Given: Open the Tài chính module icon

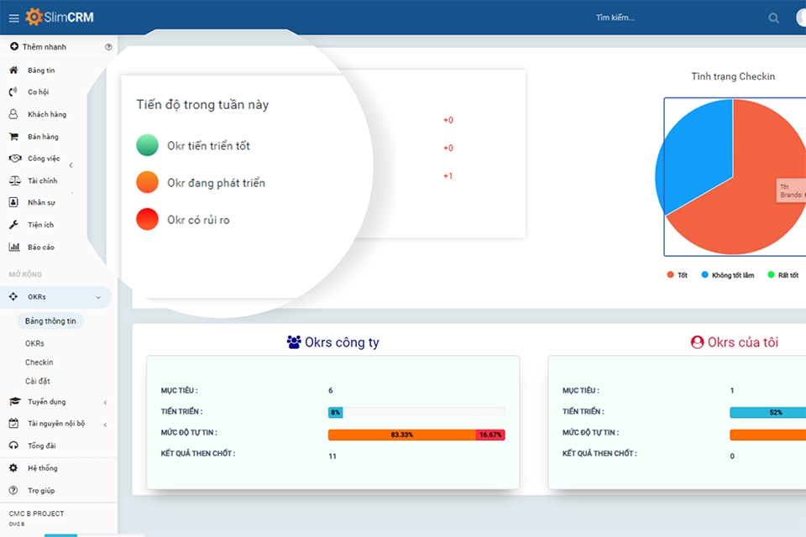Looking at the screenshot, I should pyautogui.click(x=13, y=180).
